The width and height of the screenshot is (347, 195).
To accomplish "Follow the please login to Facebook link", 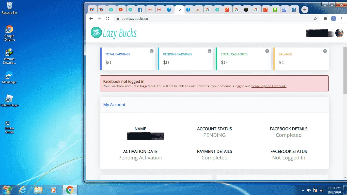I will 269,86.
